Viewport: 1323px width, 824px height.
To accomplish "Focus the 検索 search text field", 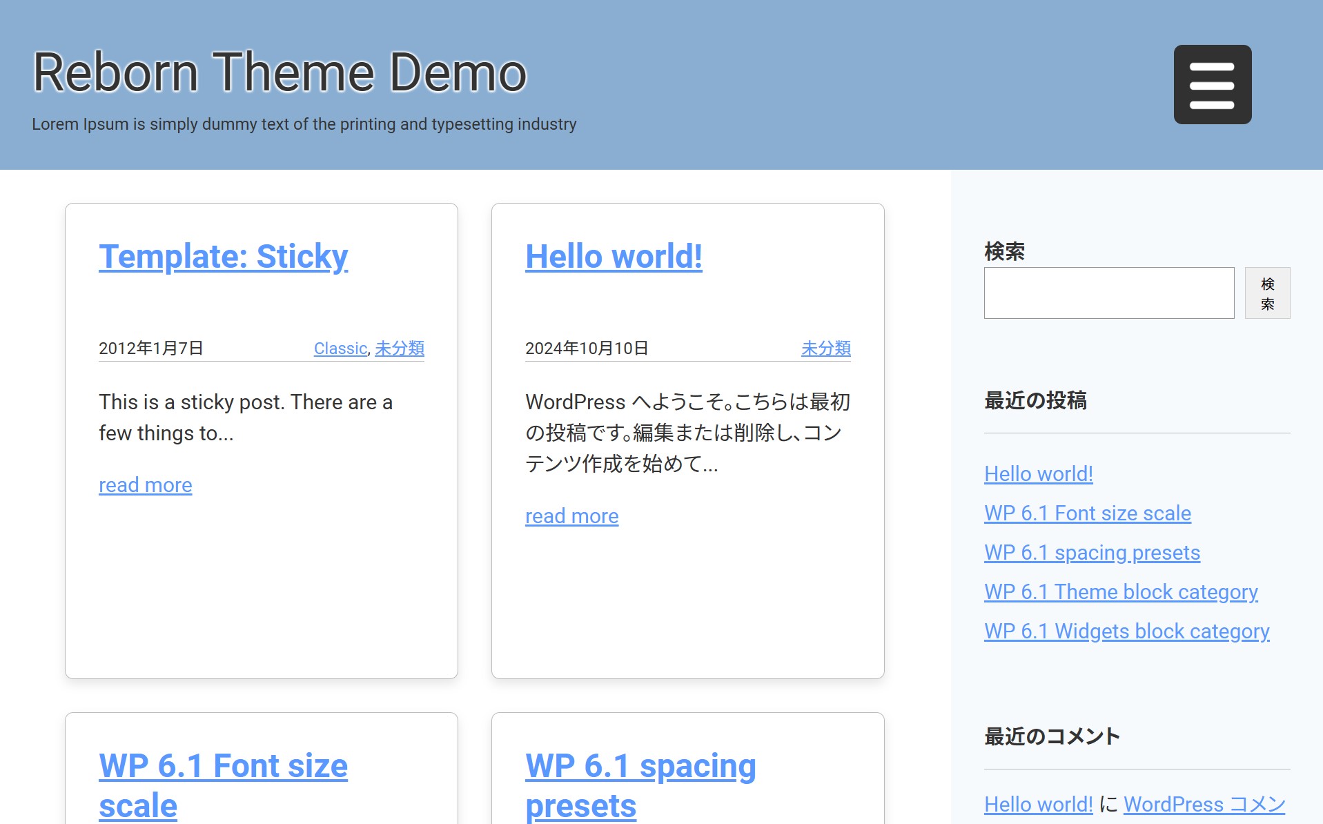I will 1108,293.
